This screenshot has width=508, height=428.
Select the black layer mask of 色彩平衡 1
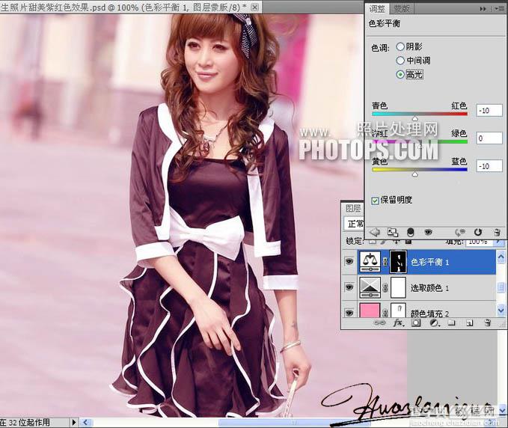click(x=398, y=262)
